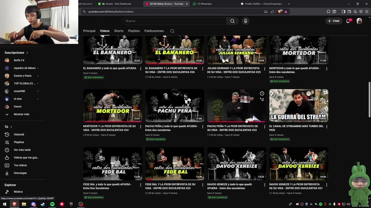The image size is (371, 208).
Task: Open options for Julián Serrano #25 video
Action: pyautogui.click(x=265, y=69)
